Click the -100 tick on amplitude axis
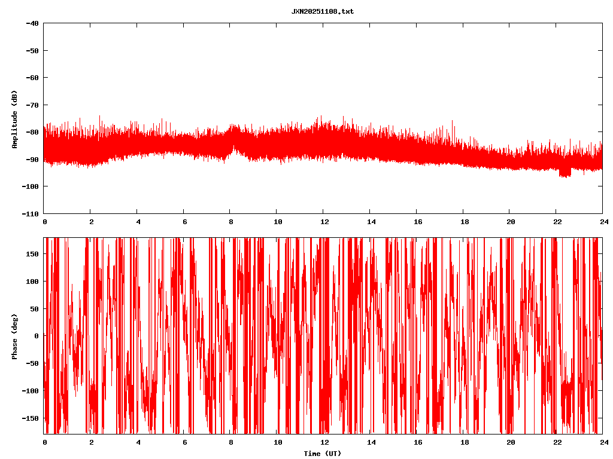613x459 pixels. 31,186
